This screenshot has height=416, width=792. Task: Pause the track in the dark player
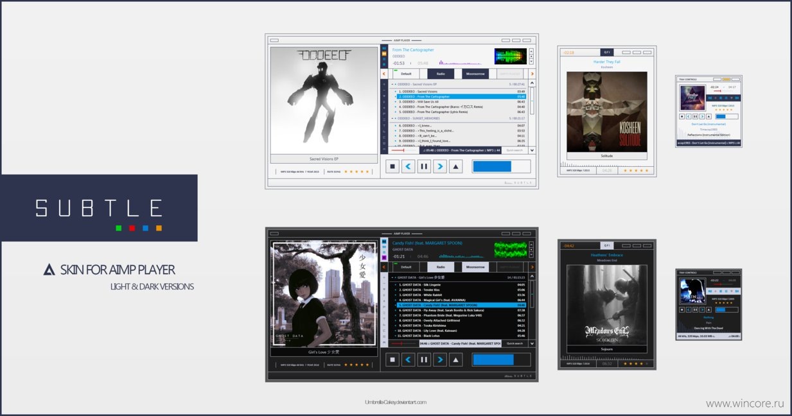click(x=424, y=360)
